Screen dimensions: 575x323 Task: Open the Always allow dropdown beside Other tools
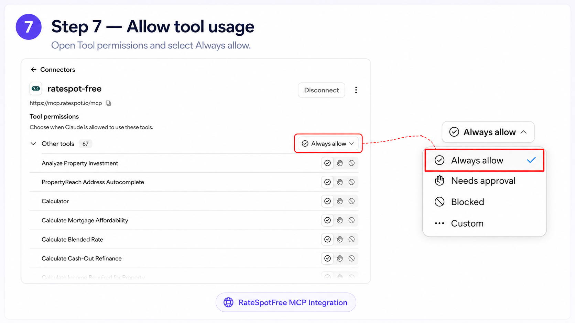coord(328,143)
